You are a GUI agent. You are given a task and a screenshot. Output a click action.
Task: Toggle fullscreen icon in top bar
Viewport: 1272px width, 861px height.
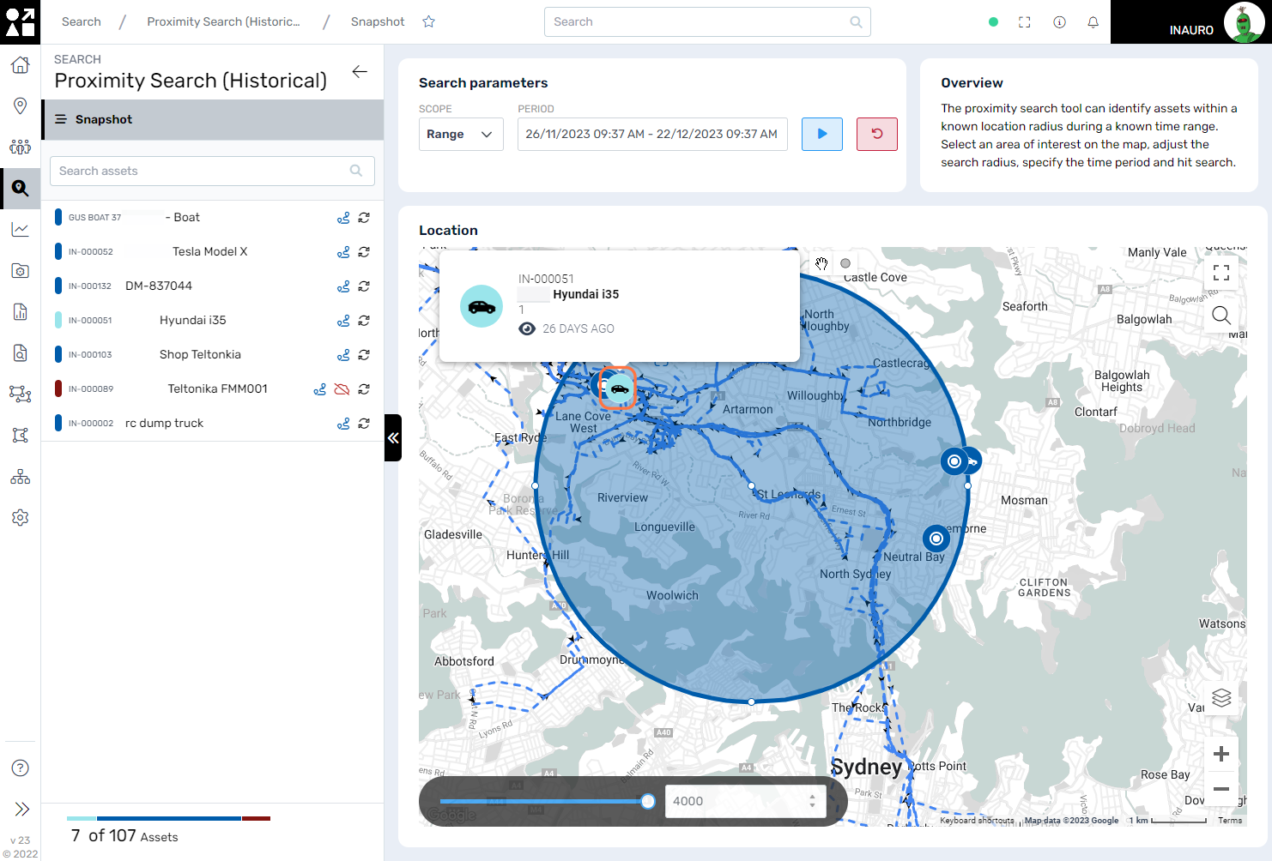(1025, 22)
